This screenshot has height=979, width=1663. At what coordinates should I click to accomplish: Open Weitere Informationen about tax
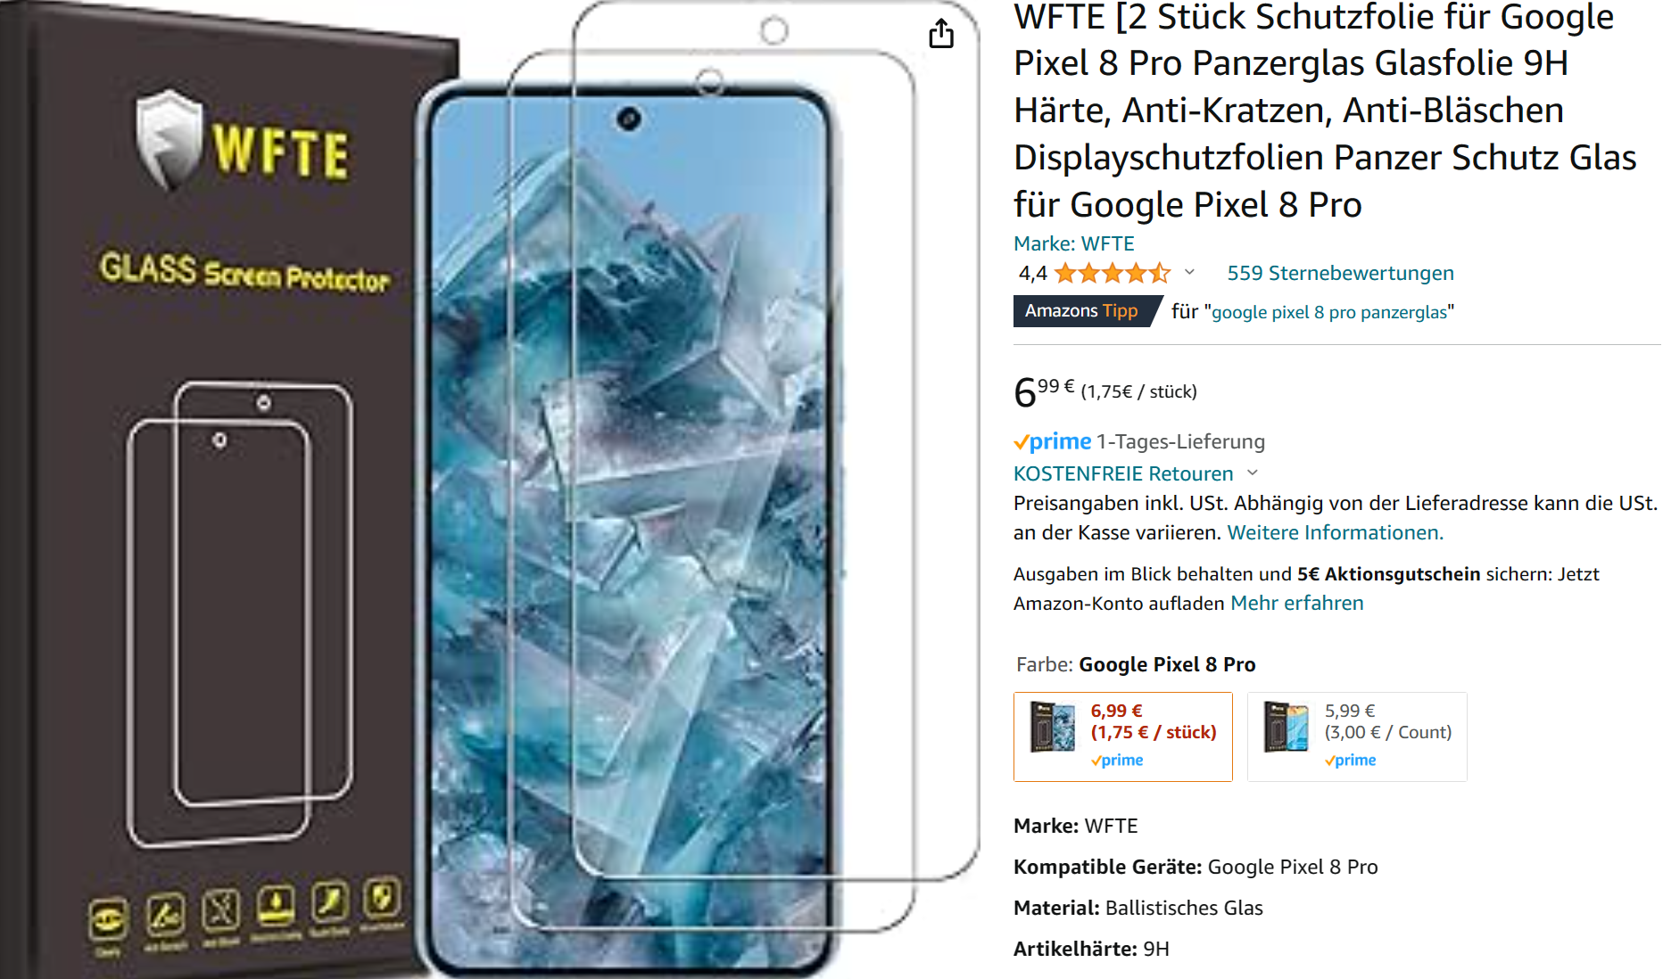point(1335,532)
